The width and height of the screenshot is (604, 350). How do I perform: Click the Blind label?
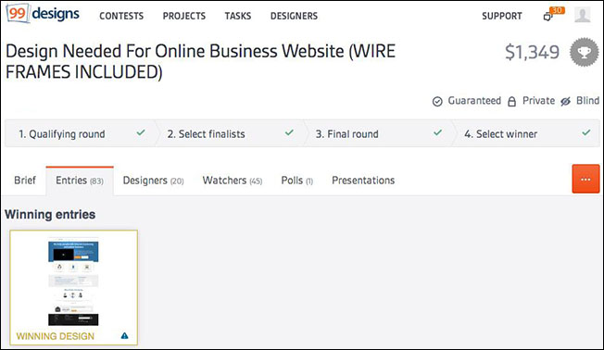(588, 101)
